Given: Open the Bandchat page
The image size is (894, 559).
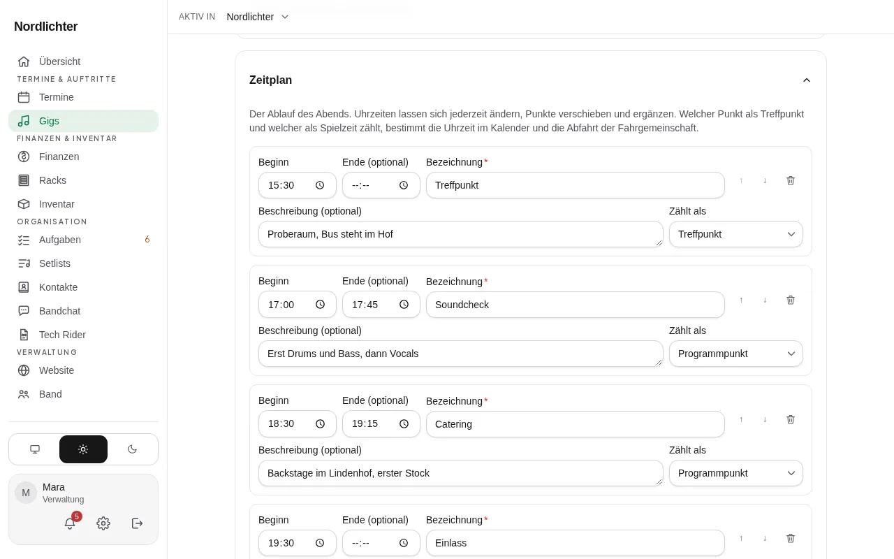Looking at the screenshot, I should (x=84, y=311).
